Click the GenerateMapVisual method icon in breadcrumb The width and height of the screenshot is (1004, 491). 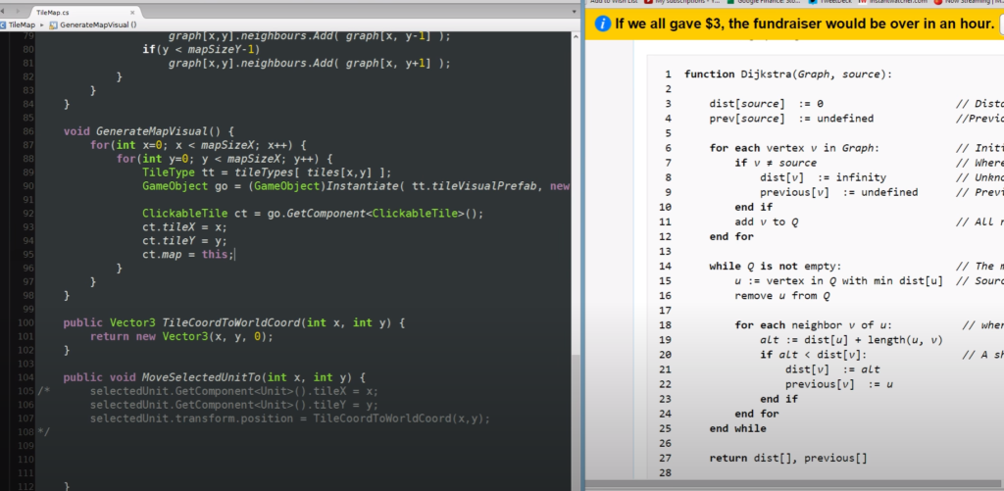(x=53, y=25)
